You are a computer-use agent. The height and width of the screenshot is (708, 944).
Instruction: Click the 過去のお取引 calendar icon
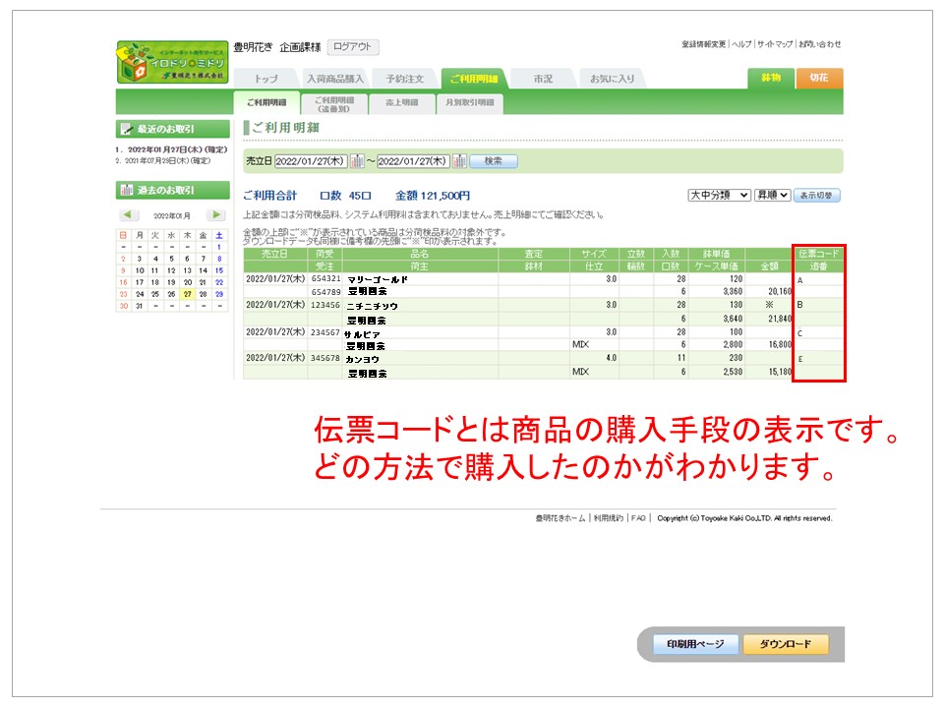[126, 190]
